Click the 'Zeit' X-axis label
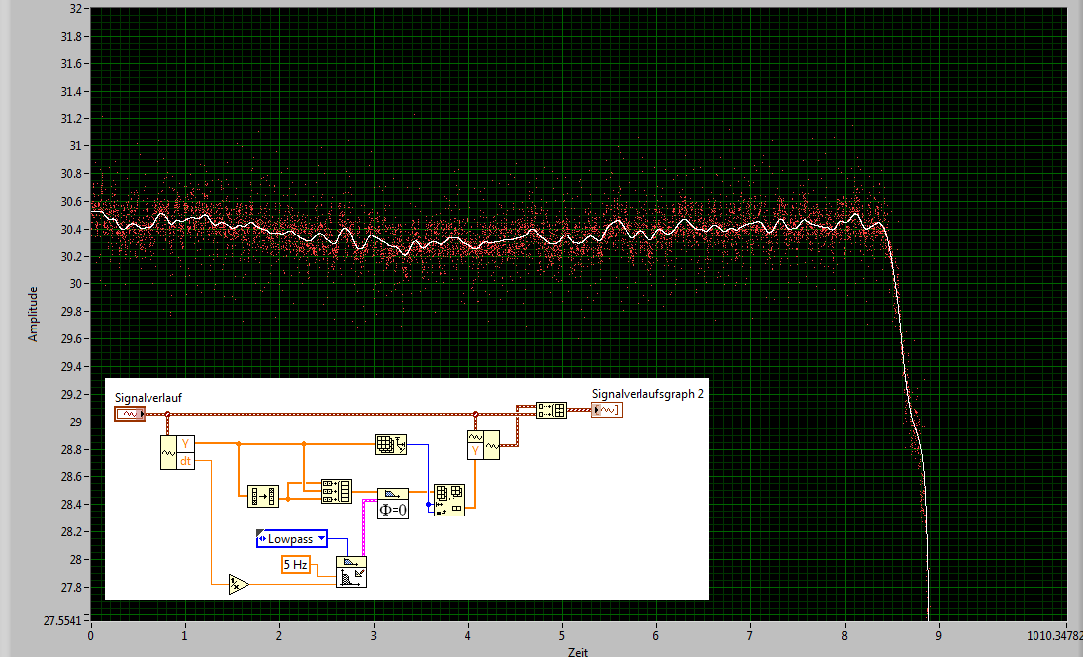This screenshot has height=657, width=1083. pos(578,651)
